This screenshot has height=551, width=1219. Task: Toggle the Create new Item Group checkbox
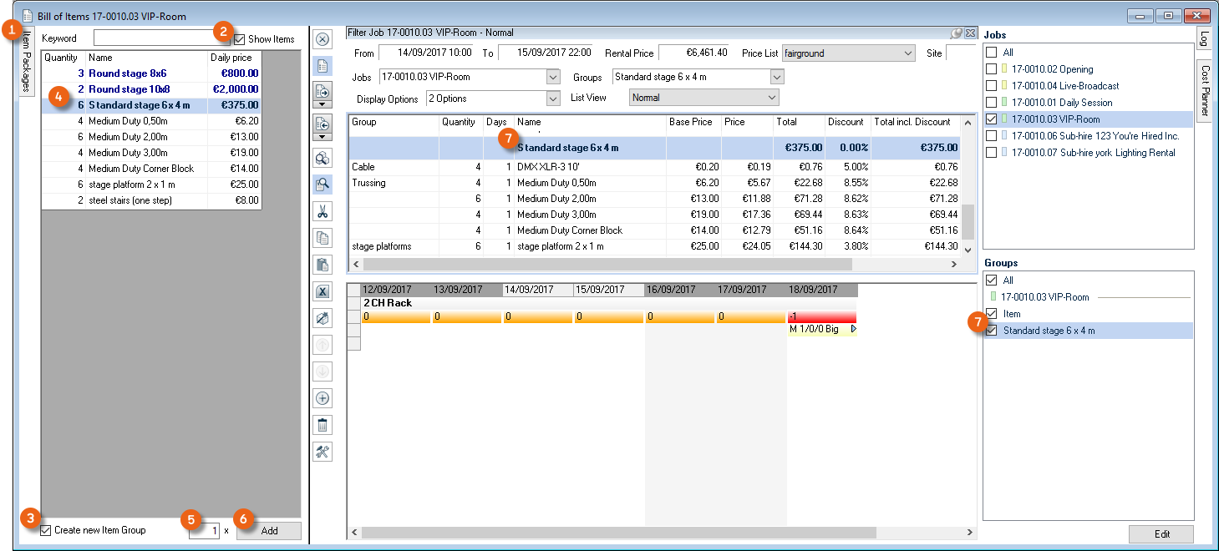pyautogui.click(x=46, y=530)
